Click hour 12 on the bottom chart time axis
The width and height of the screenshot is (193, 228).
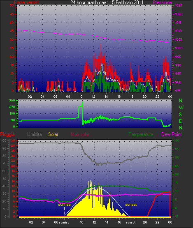tap(94, 222)
